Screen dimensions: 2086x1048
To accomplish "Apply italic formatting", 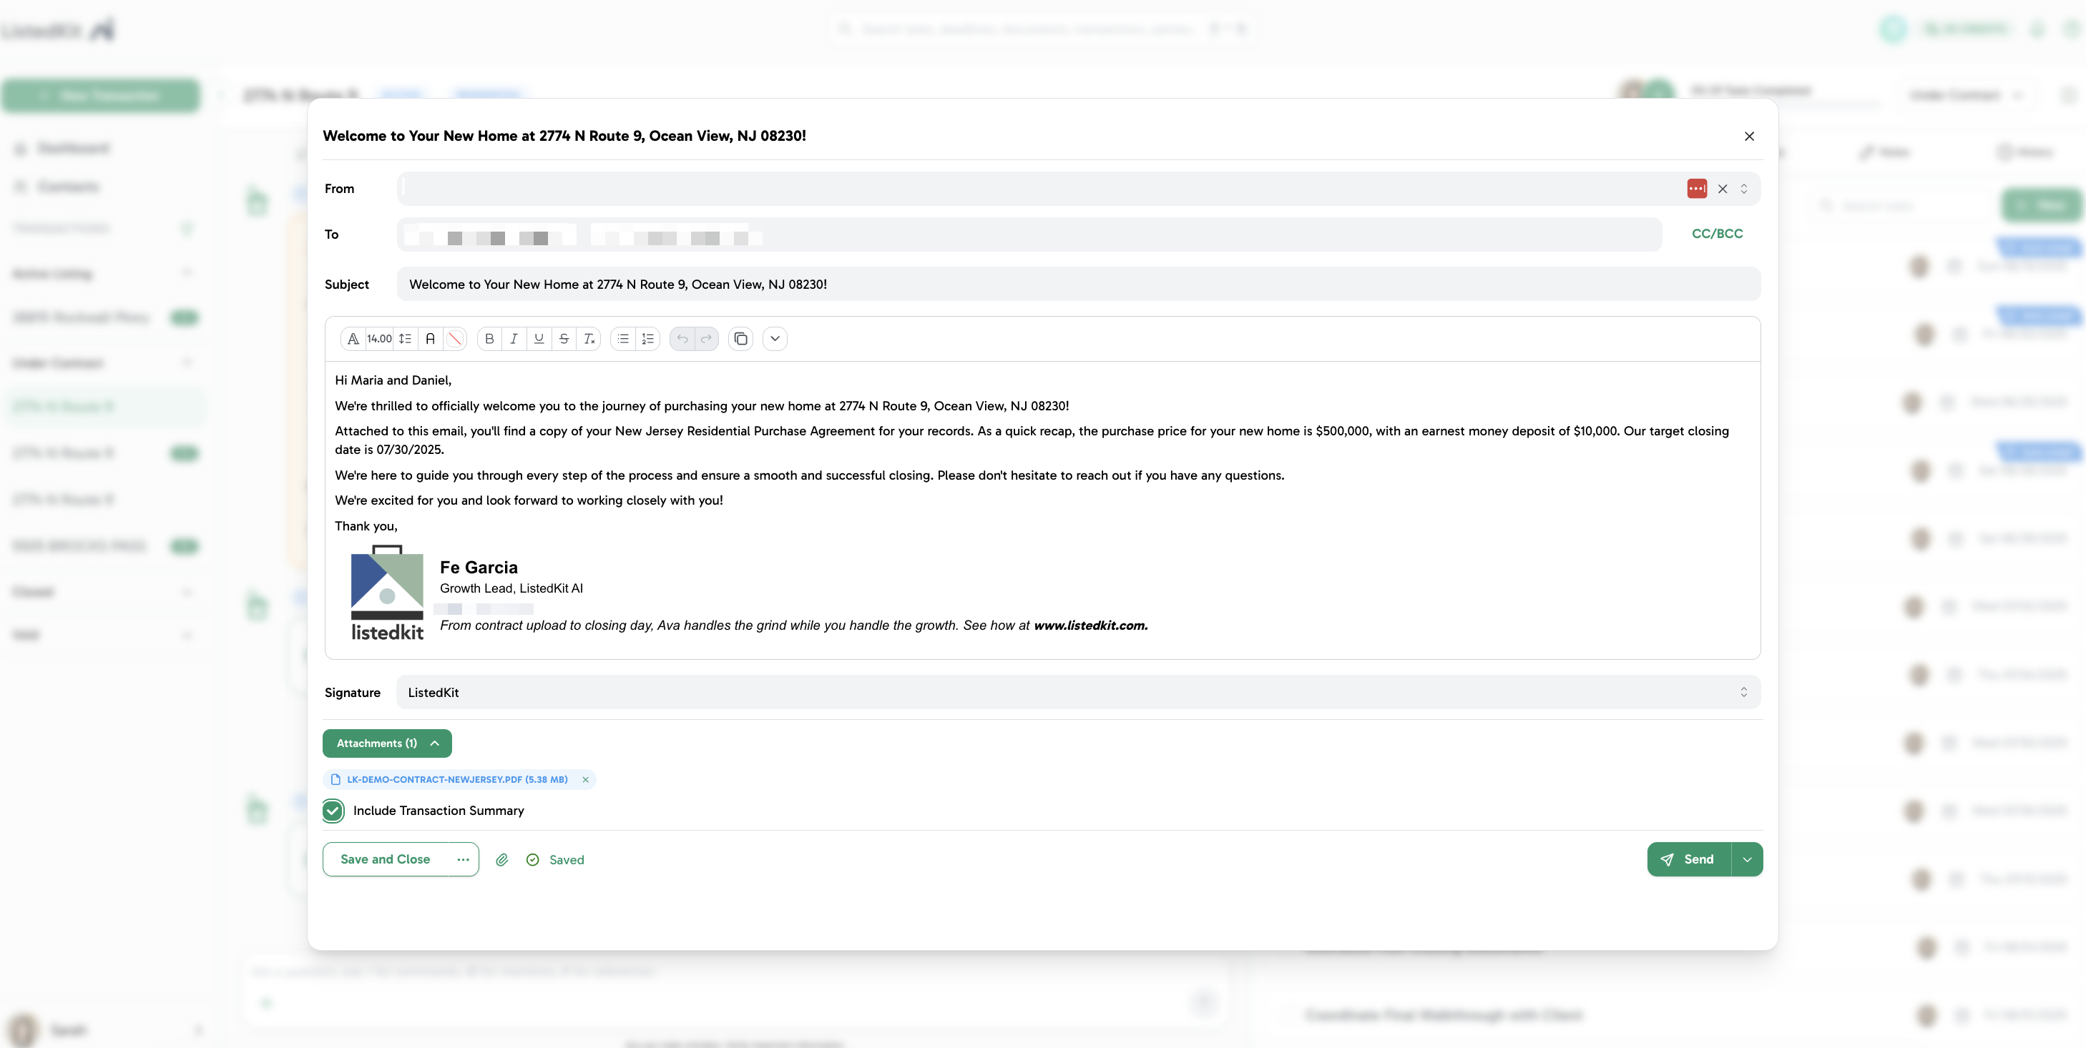I will click(514, 338).
